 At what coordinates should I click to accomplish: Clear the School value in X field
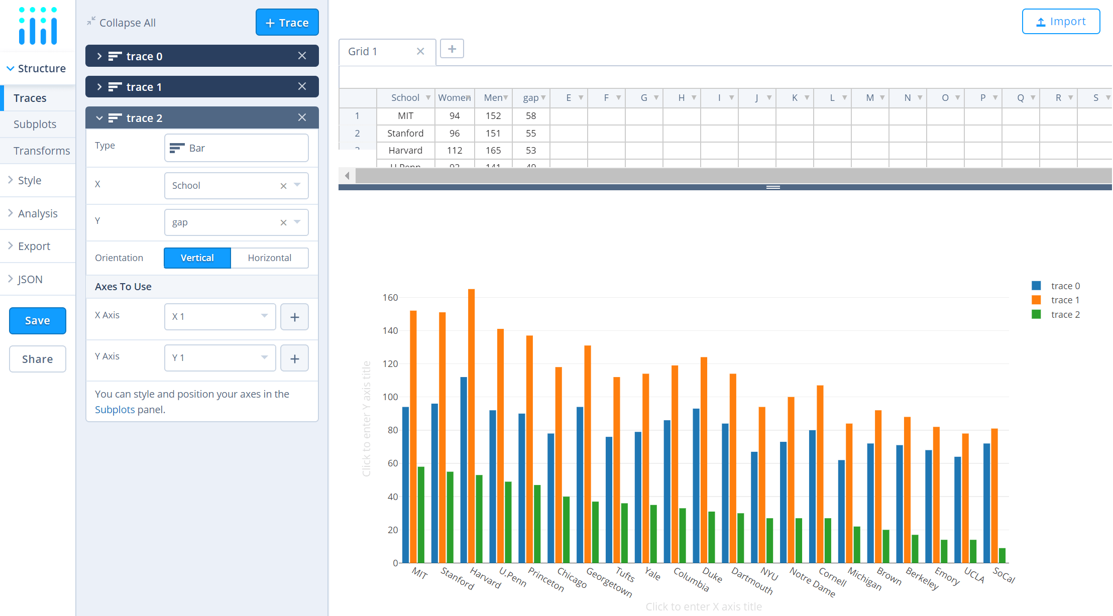pyautogui.click(x=283, y=186)
